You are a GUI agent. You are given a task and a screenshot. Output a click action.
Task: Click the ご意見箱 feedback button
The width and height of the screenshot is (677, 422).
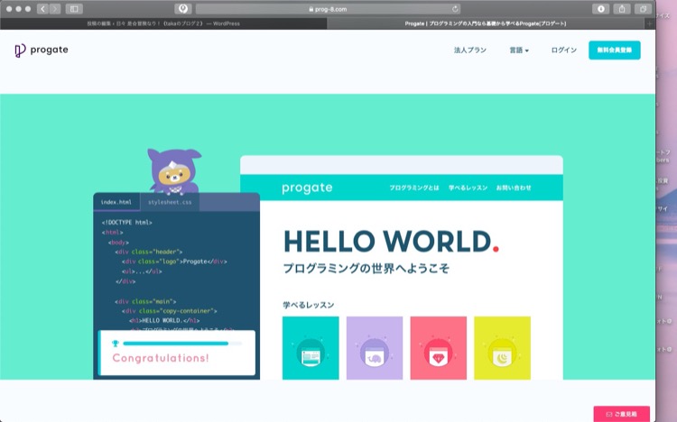click(x=621, y=414)
